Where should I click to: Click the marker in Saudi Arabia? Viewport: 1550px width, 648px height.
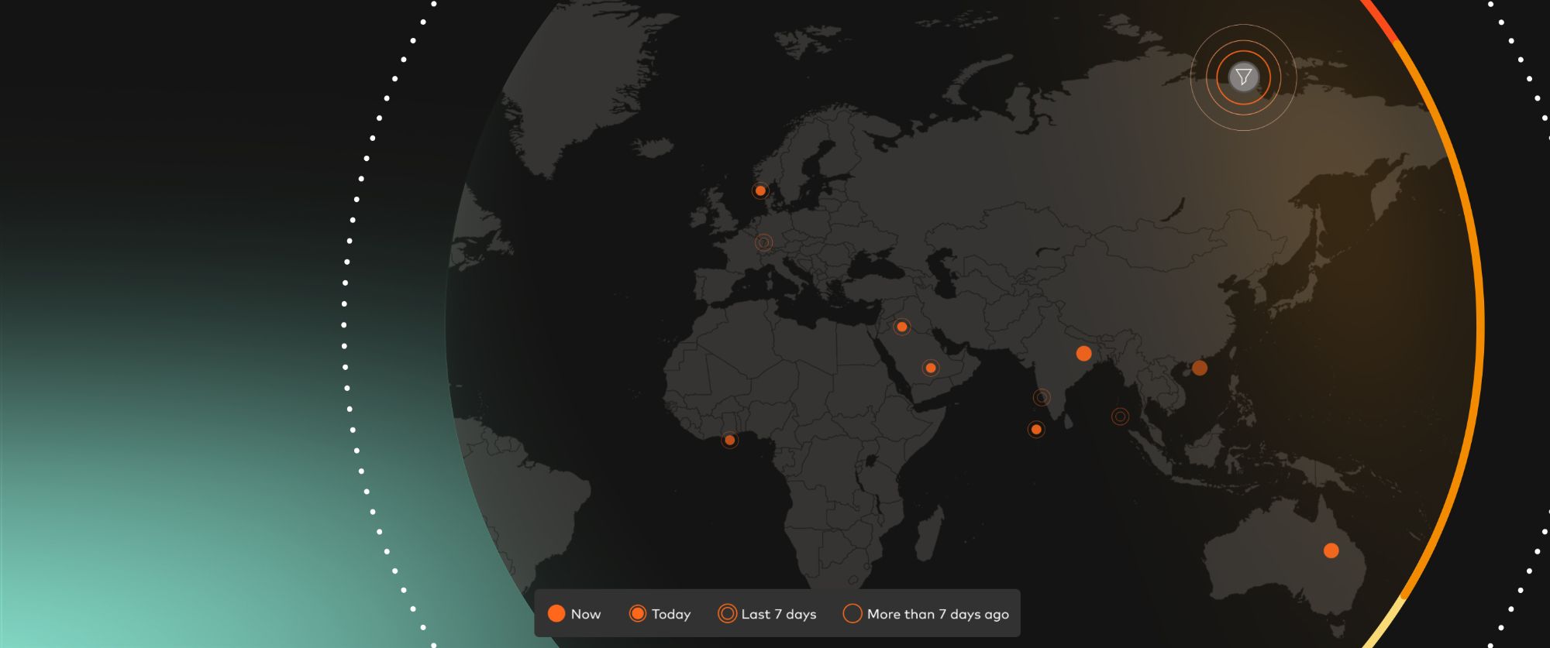[x=931, y=368]
